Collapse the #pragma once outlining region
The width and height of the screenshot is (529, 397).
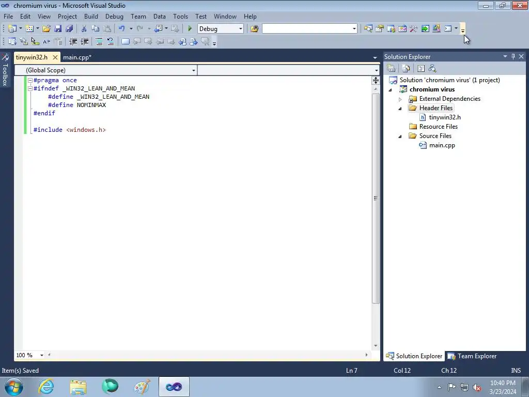30,80
